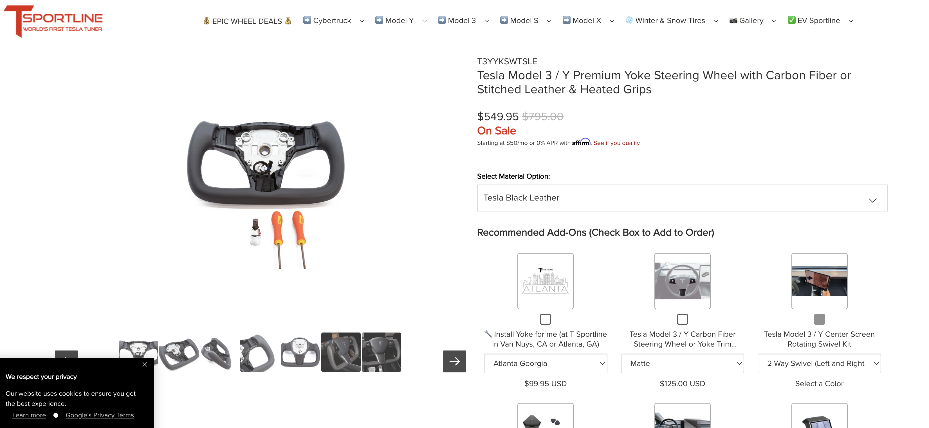Viewport: 929px width, 428px height.
Task: Open Google's Privacy Terms link
Action: (x=100, y=415)
